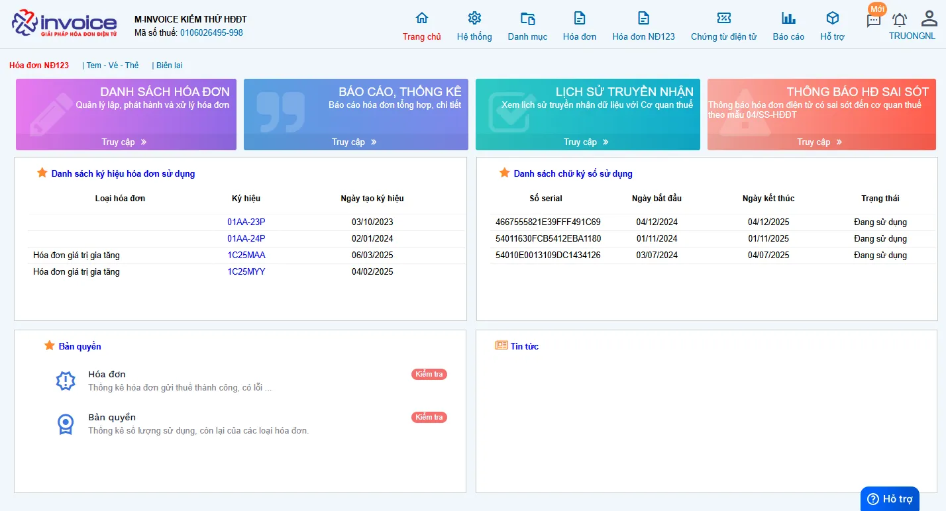This screenshot has width=946, height=511.
Task: Click star icon beside Bản quyền heading
Action: (x=50, y=346)
